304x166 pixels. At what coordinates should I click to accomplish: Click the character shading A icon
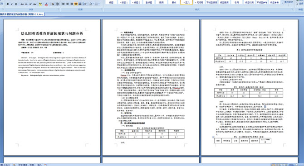click(53, 4)
